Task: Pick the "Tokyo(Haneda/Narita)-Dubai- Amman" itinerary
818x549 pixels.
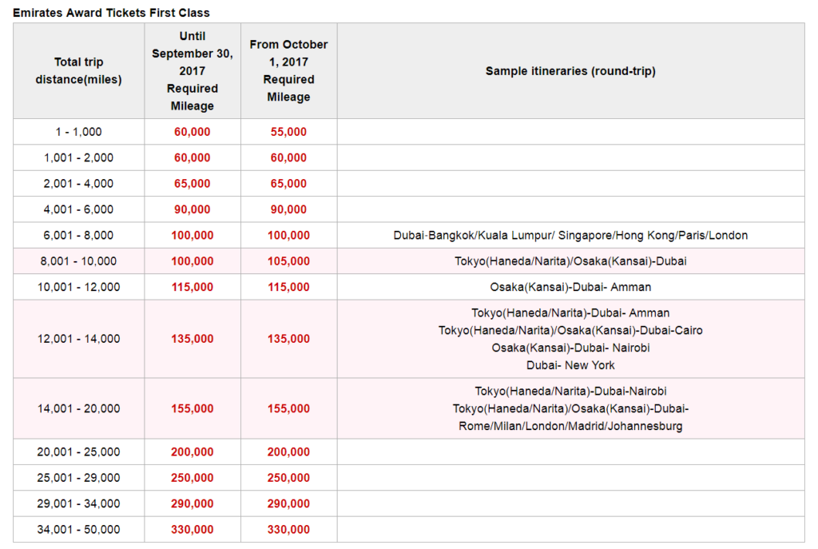Action: tap(570, 312)
